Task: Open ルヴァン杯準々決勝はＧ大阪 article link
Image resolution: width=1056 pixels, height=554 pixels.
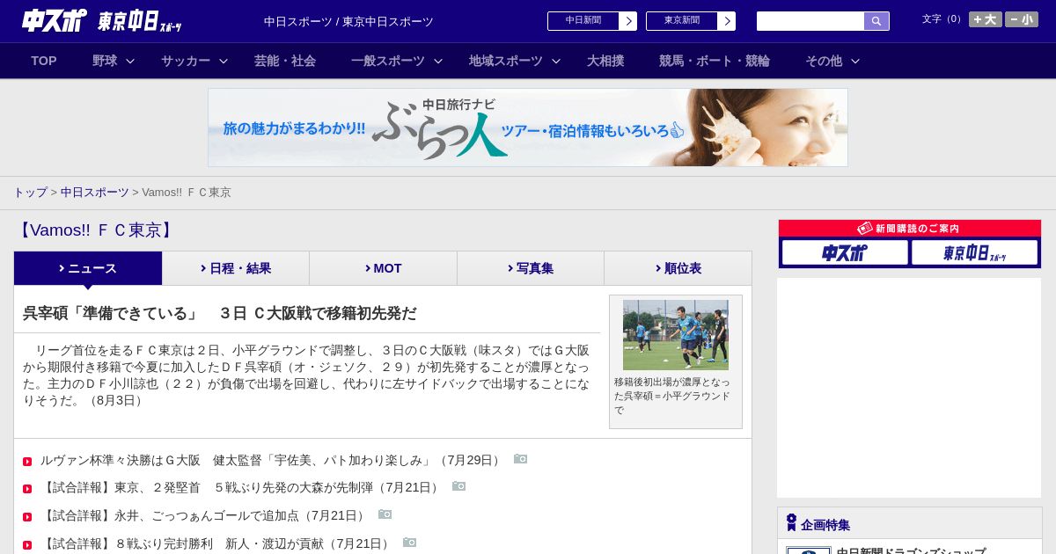Action: tap(272, 460)
